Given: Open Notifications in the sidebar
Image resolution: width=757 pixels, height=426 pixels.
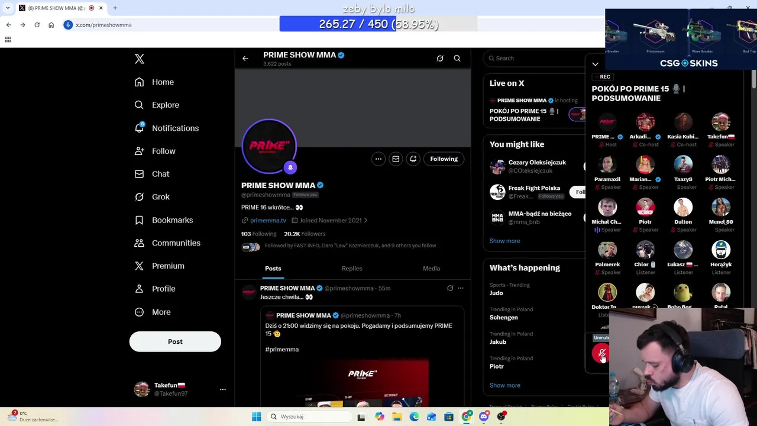Looking at the screenshot, I should tap(167, 128).
